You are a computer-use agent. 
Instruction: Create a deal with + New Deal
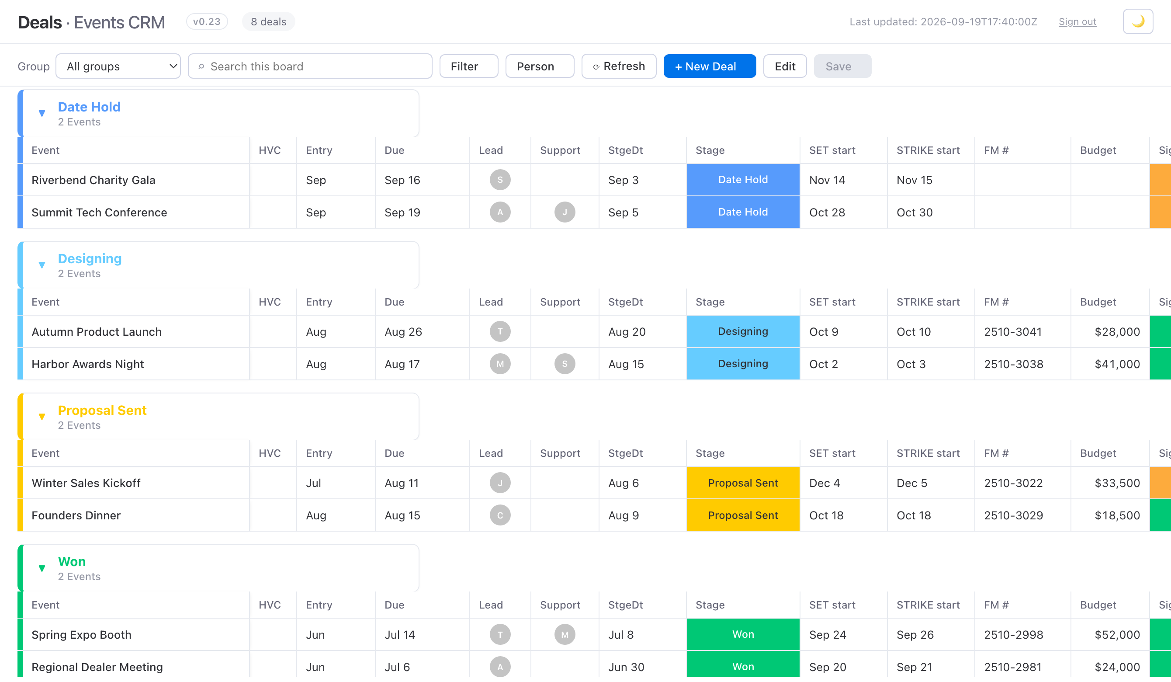tap(710, 66)
